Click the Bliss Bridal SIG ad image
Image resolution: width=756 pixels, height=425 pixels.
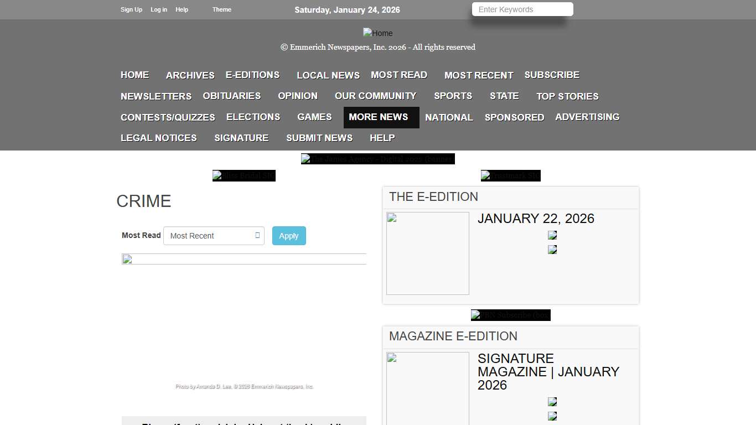tap(244, 175)
